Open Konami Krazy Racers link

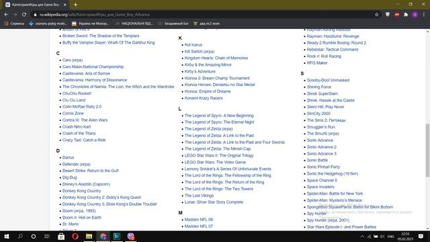pyautogui.click(x=204, y=98)
